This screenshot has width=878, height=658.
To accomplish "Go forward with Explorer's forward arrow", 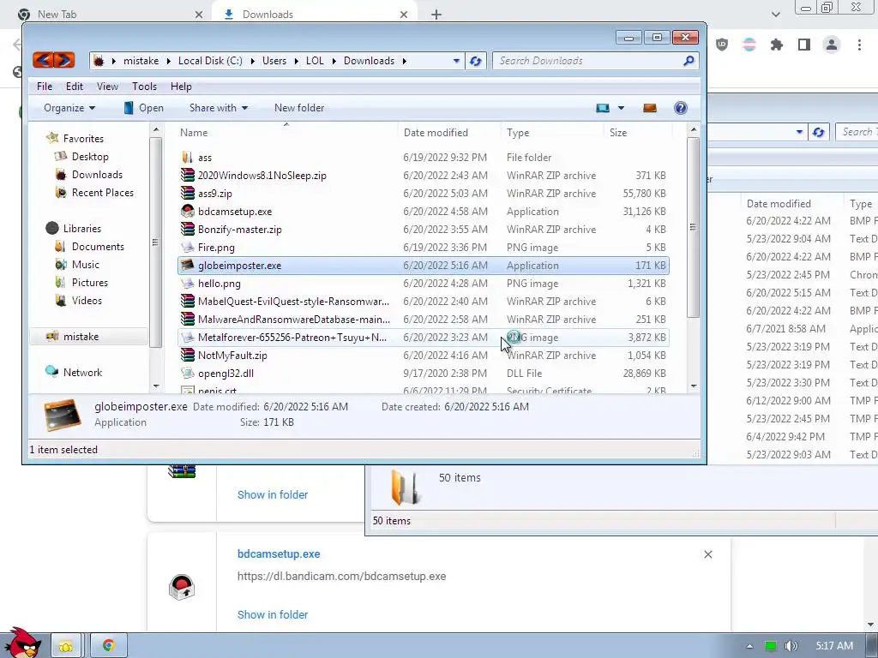I will (x=64, y=60).
